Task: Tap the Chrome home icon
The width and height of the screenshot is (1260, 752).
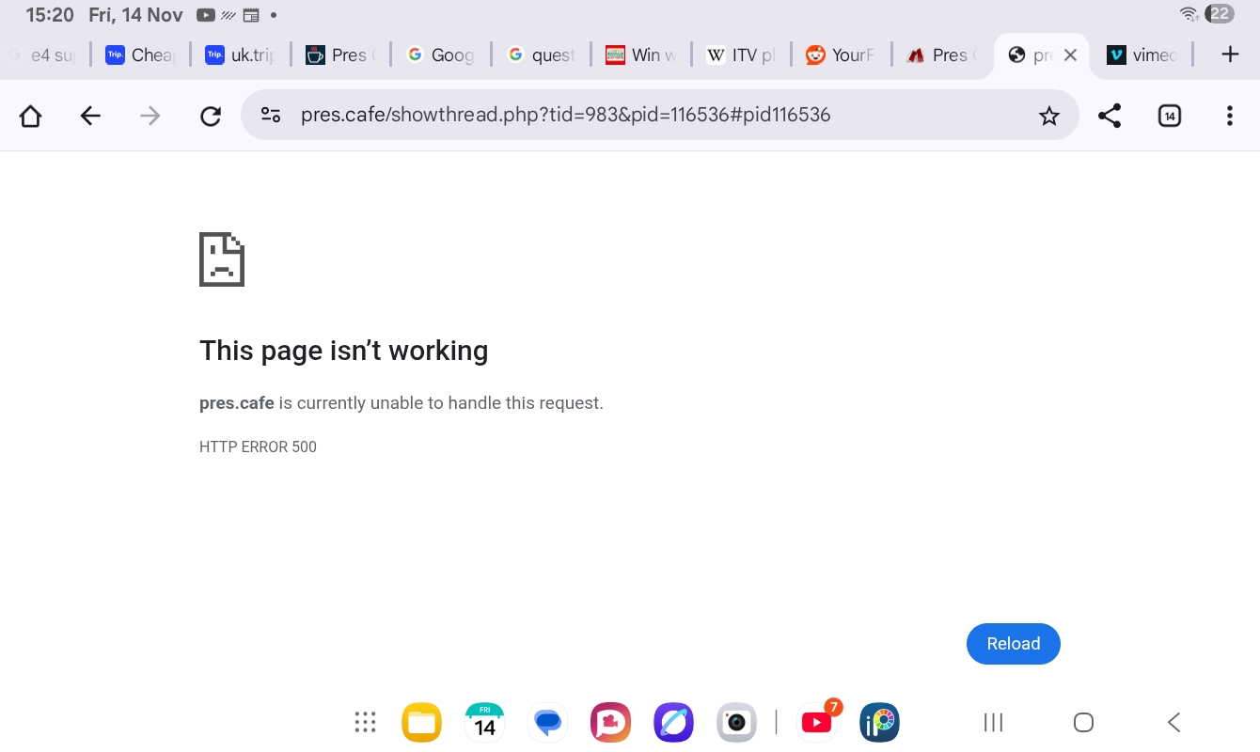Action: 31,116
